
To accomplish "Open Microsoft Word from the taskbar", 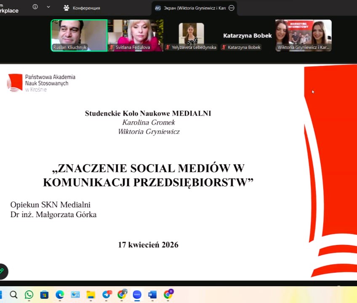I will (152, 295).
